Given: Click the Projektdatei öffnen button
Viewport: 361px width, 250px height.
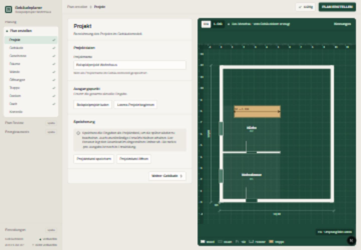Looking at the screenshot, I should point(134,159).
